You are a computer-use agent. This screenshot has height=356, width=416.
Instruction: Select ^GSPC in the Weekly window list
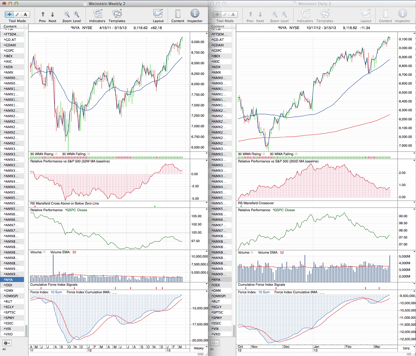[x=12, y=51]
